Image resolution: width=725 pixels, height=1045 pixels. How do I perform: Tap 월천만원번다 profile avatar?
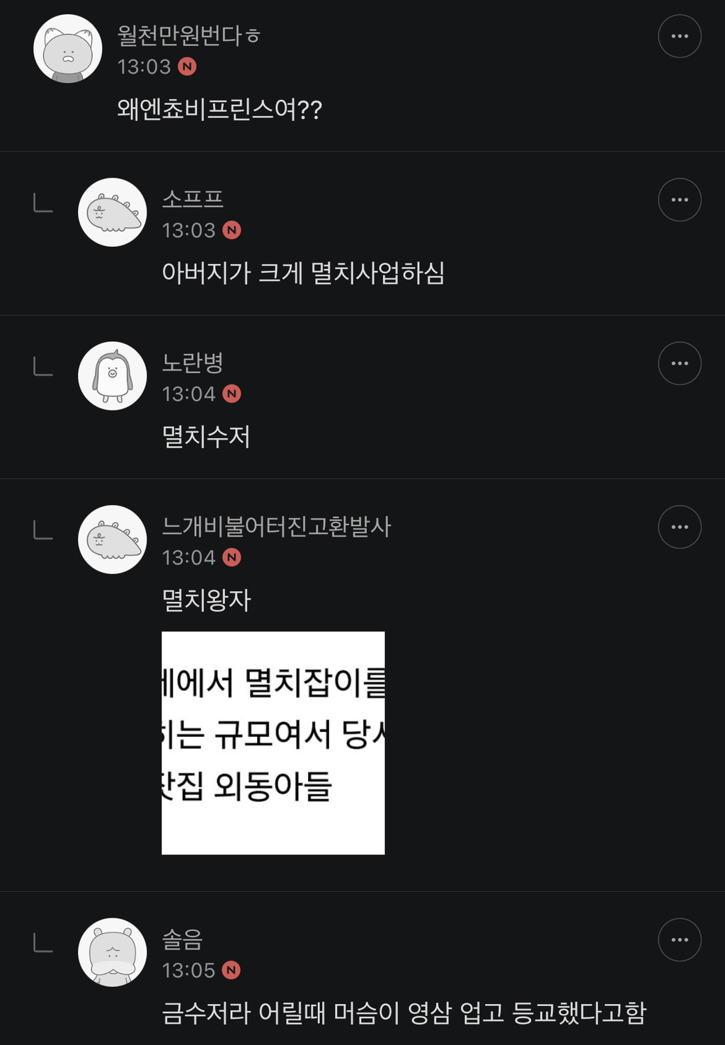pyautogui.click(x=68, y=49)
